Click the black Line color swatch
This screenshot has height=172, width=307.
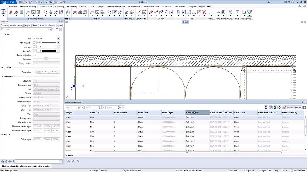pyautogui.click(x=50, y=51)
